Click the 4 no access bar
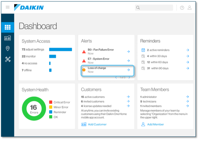Image resolution: width=199 pixels, height=141 pixels. (x=50, y=63)
